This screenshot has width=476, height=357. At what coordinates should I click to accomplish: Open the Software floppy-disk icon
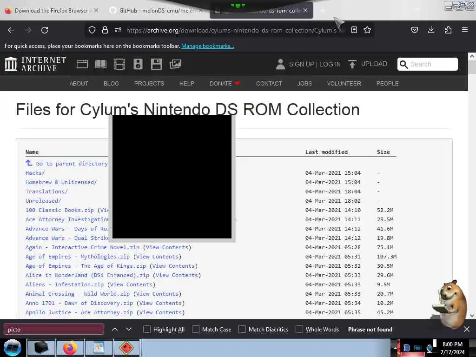[x=156, y=64]
